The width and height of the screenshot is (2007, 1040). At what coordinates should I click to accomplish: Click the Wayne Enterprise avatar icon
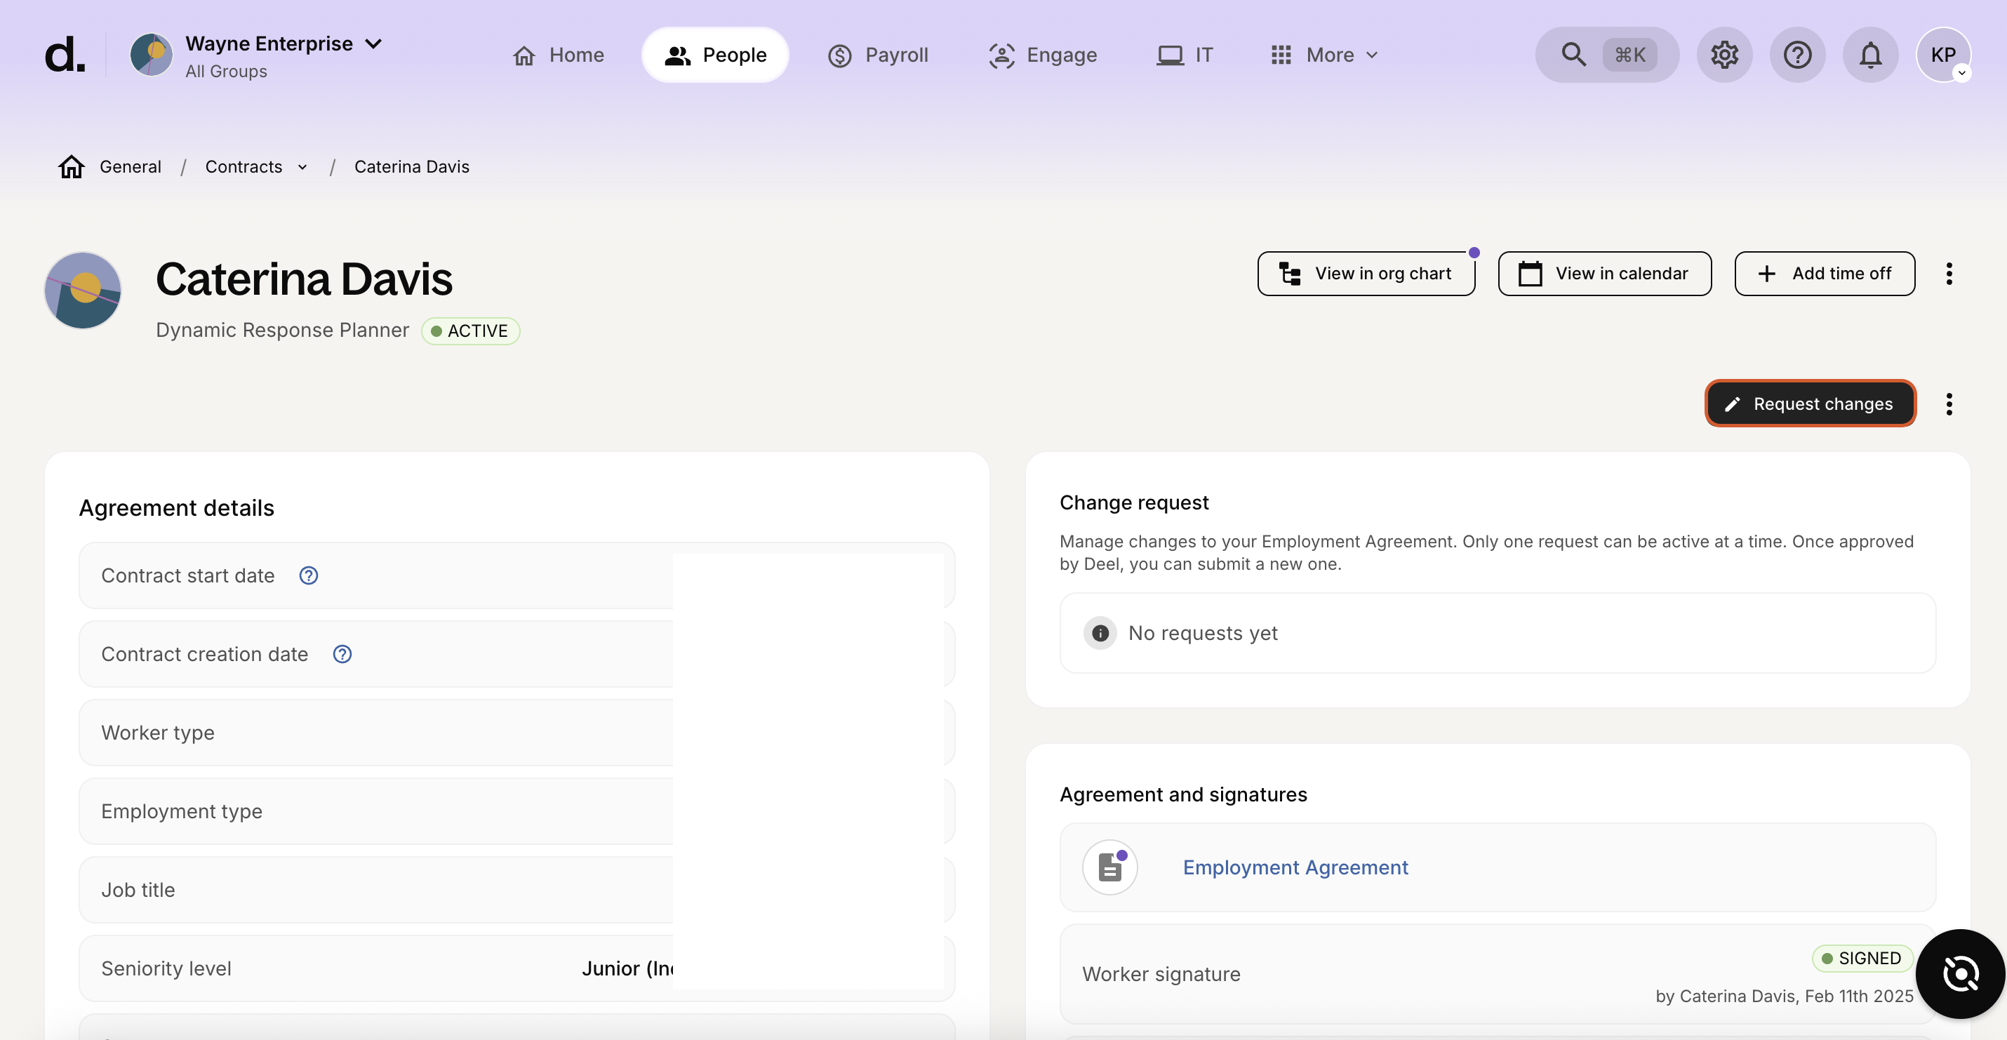click(151, 55)
